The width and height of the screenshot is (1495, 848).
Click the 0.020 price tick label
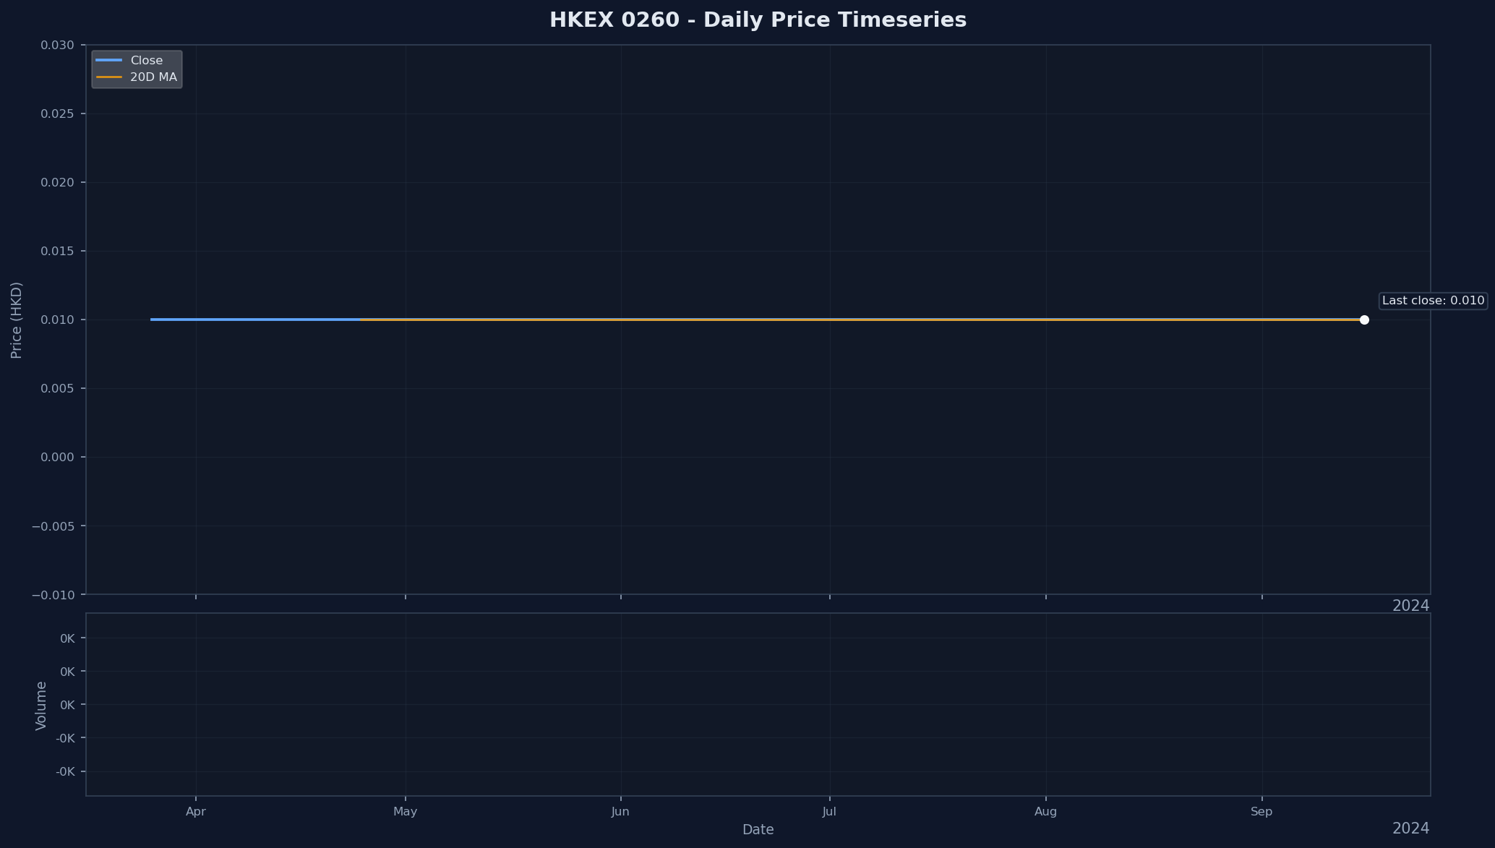57,183
